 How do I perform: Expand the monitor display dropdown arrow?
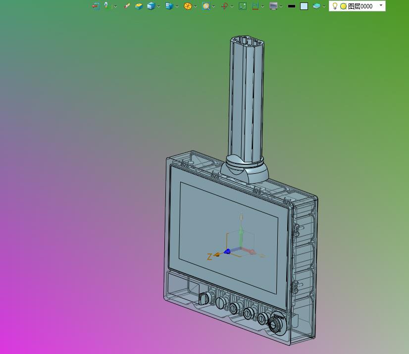click(x=281, y=6)
